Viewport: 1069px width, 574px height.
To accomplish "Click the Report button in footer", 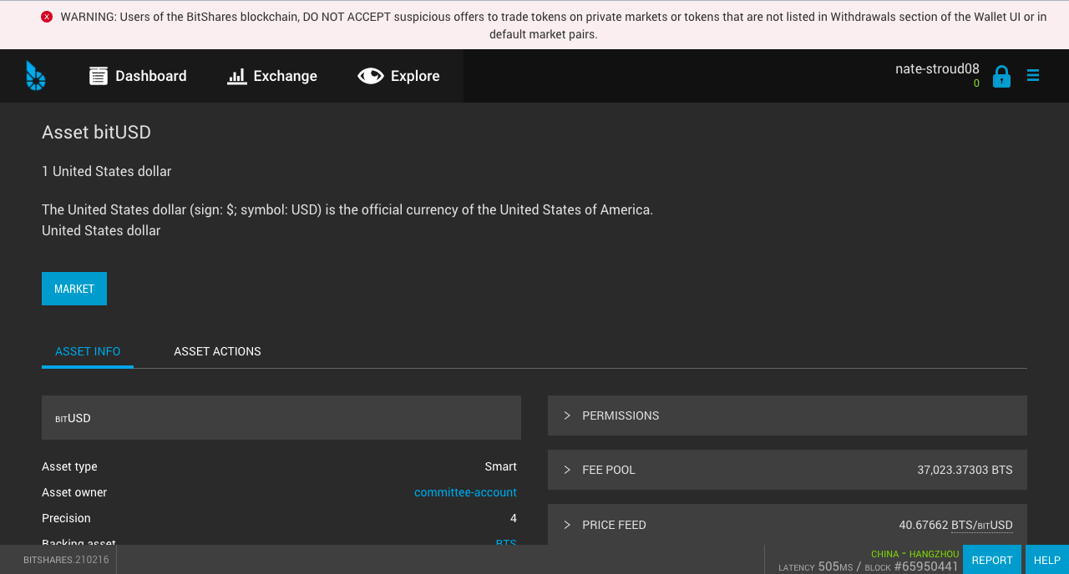I will [x=992, y=560].
